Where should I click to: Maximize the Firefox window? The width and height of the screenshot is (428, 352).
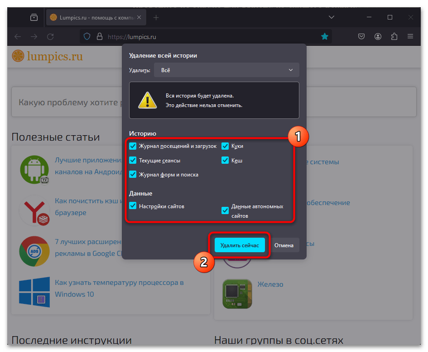tap(390, 17)
